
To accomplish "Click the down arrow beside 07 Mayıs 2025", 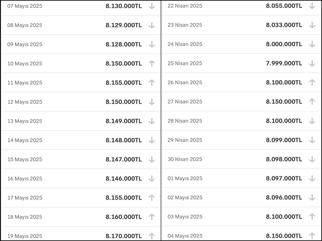I will click(152, 6).
